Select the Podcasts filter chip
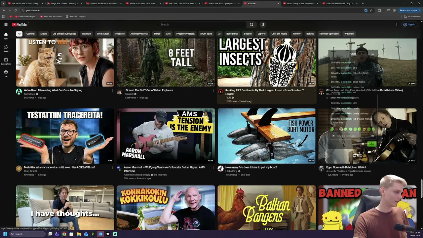This screenshot has height=238, width=423. click(x=120, y=34)
